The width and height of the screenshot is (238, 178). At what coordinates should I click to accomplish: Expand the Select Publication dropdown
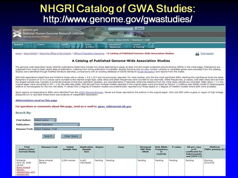click(57, 125)
